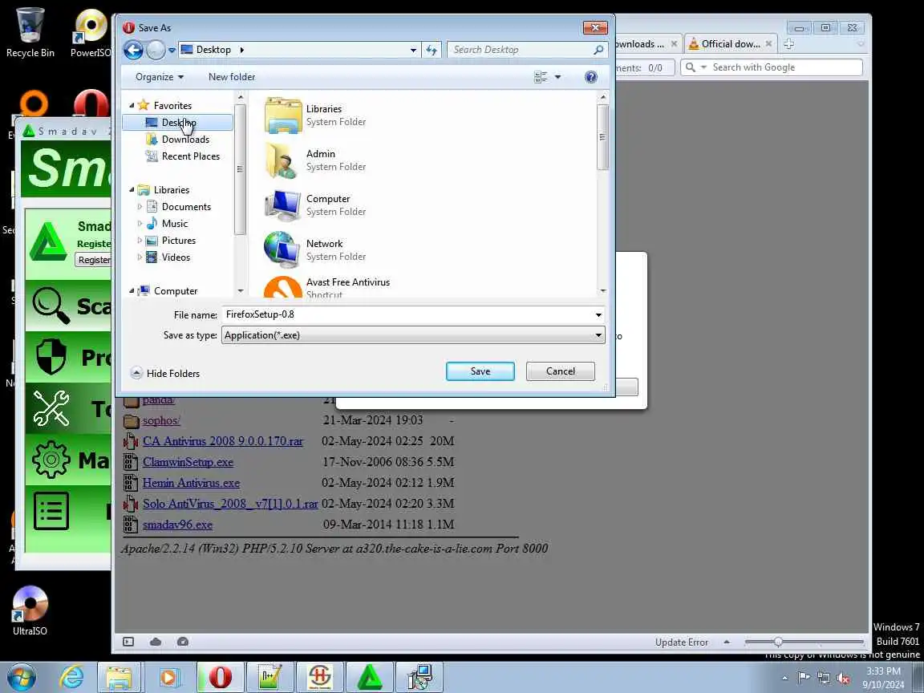Add a new tab in Opera
Screen dimensions: 924x693
(789, 43)
